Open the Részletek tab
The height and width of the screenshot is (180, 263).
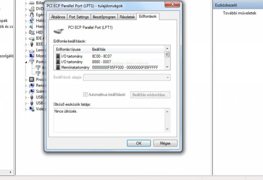pyautogui.click(x=127, y=17)
